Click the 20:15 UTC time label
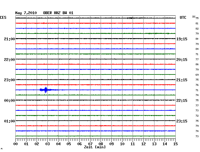This screenshot has width=200, height=152. click(182, 60)
